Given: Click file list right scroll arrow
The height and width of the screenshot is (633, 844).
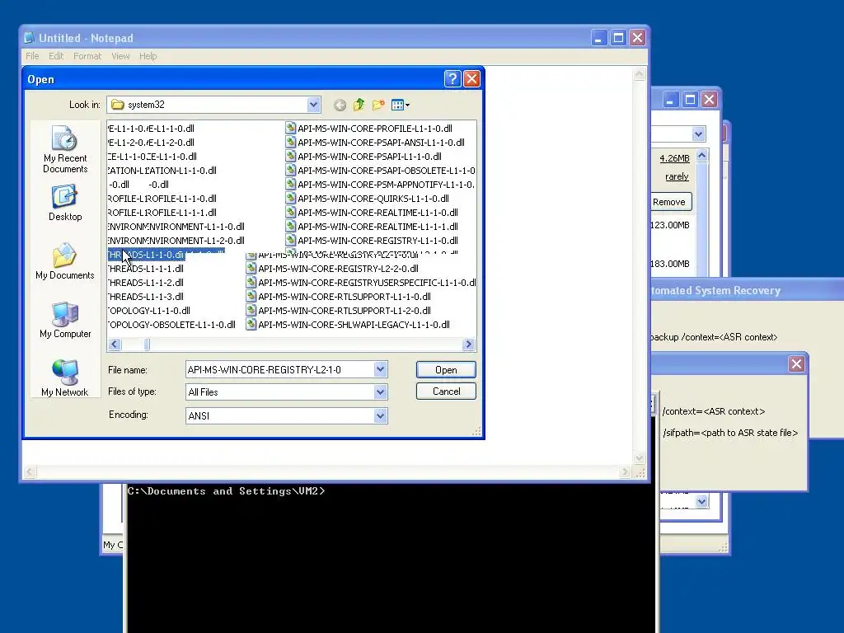Looking at the screenshot, I should (x=468, y=345).
